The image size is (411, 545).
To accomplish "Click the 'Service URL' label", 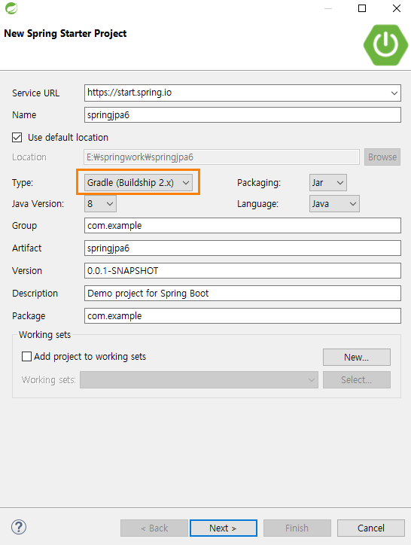I will point(36,93).
